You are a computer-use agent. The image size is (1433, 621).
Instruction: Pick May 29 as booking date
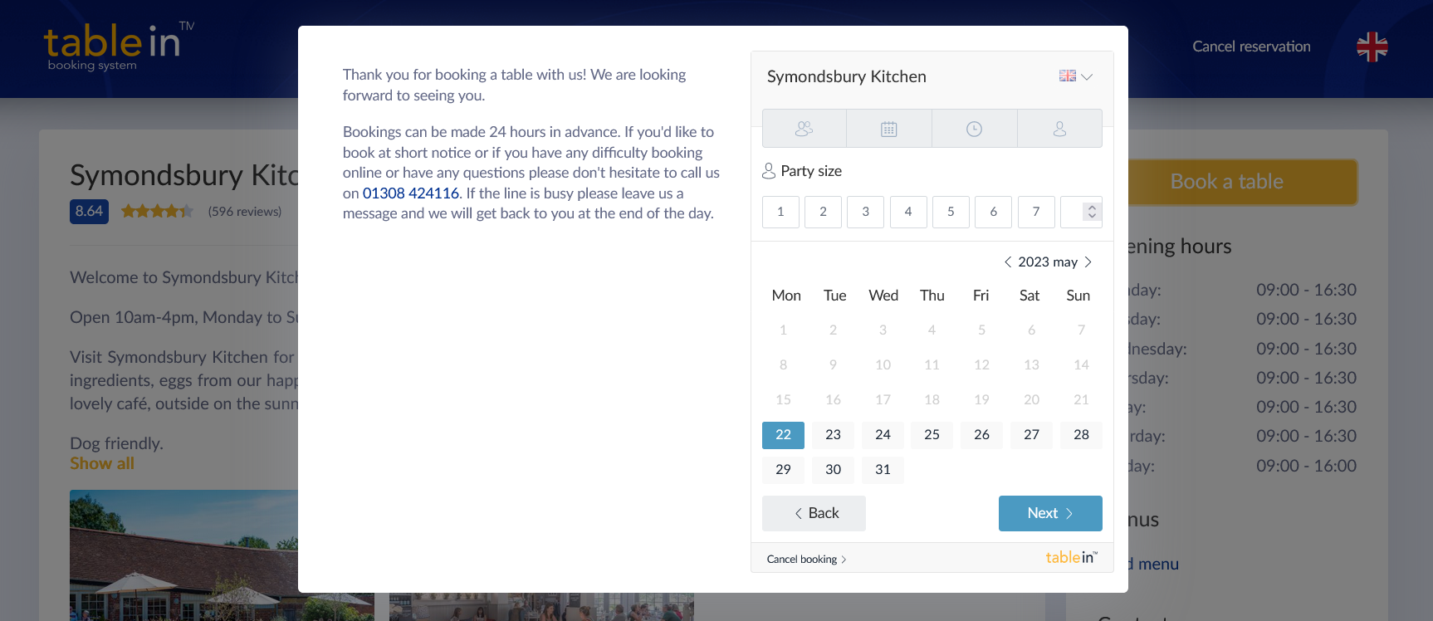click(x=783, y=470)
